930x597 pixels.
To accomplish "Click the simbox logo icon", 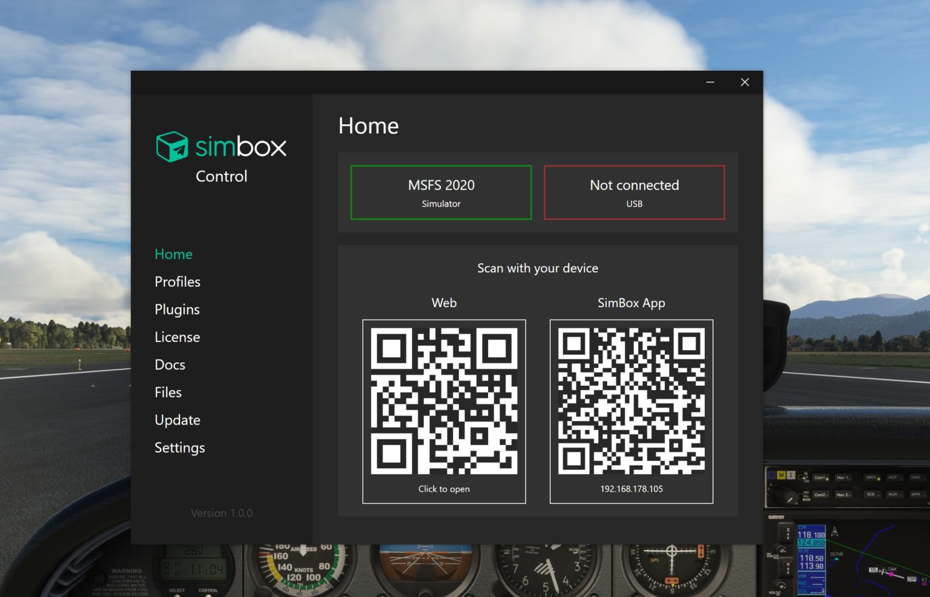I will click(x=171, y=145).
